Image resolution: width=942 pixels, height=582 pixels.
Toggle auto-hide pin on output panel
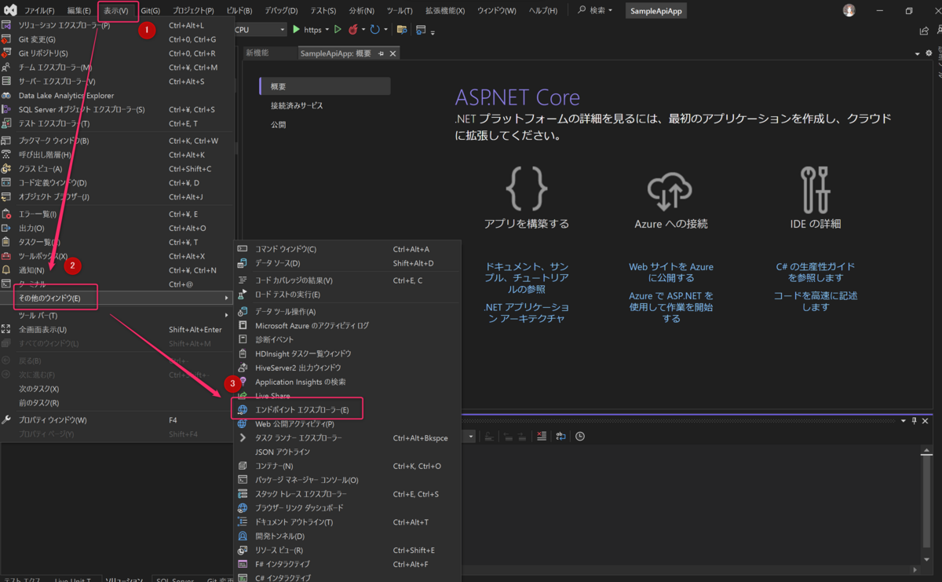915,421
